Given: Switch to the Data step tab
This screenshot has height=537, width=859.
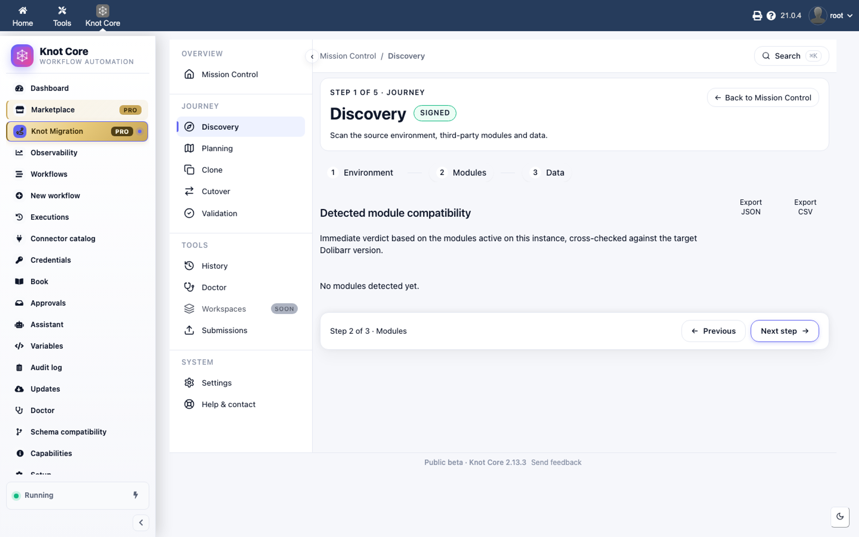Looking at the screenshot, I should click(x=547, y=173).
